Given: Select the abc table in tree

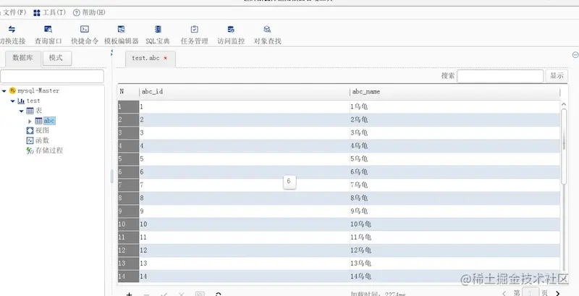Looking at the screenshot, I should coord(49,121).
